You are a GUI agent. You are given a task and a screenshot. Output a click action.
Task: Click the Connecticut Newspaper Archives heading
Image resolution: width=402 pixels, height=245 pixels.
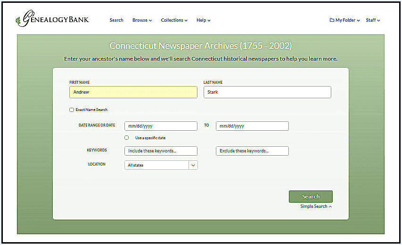click(200, 46)
